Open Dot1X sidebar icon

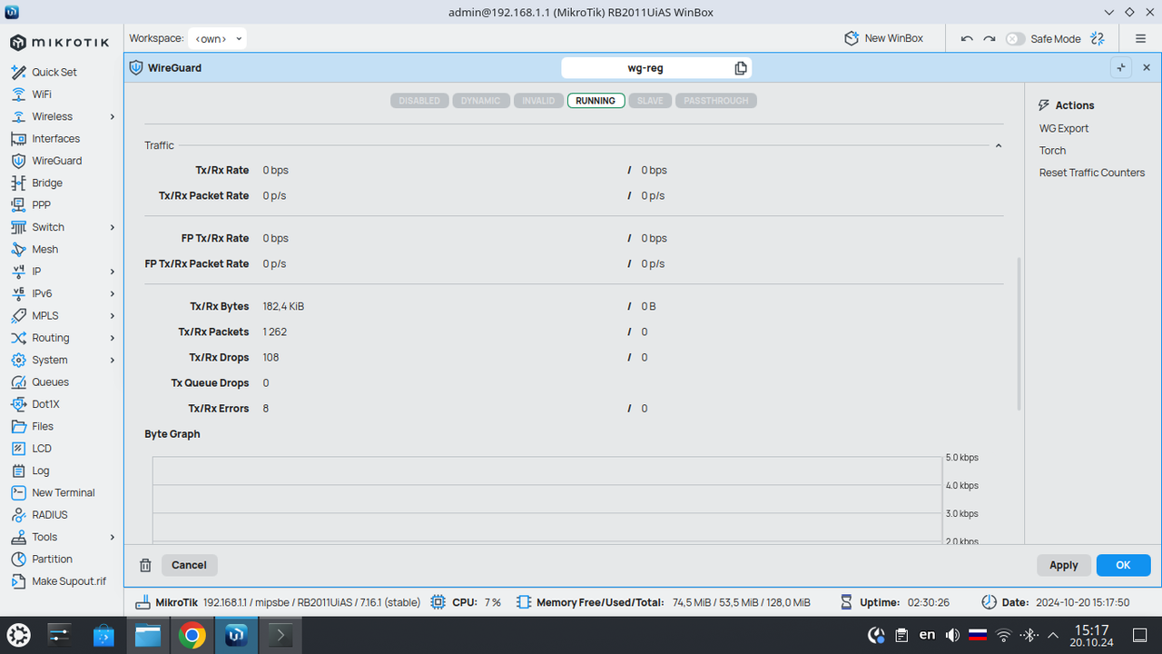[18, 404]
